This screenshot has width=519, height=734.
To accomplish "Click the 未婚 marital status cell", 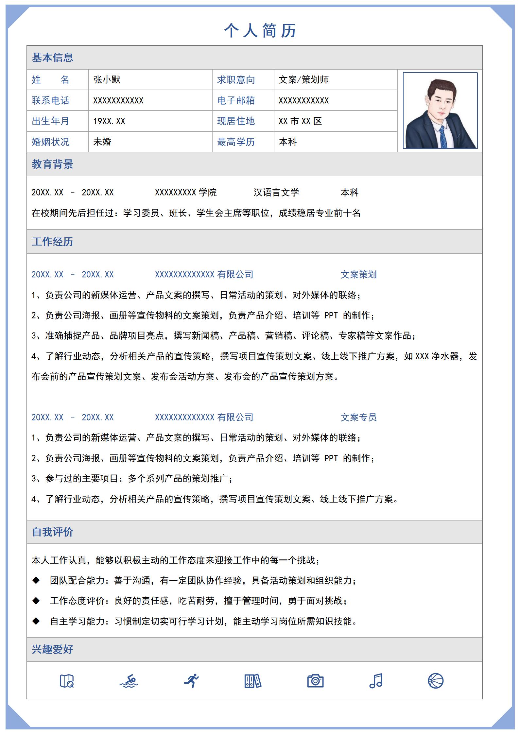I will (x=102, y=142).
